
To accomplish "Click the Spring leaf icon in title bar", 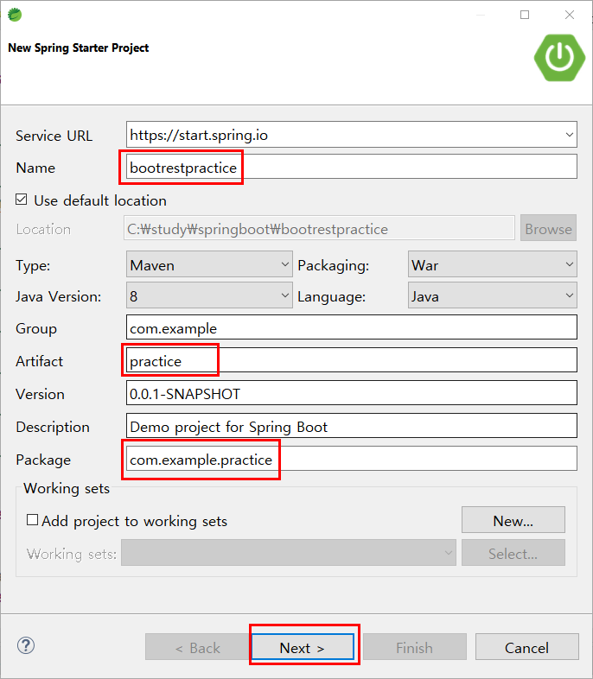I will 15,15.
